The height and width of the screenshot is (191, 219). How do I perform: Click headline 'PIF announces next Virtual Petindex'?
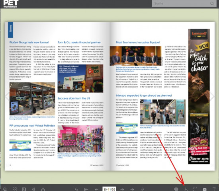pos(32,125)
